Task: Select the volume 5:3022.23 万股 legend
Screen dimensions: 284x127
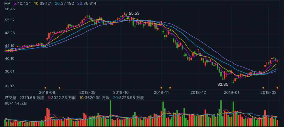Action: (x=62, y=98)
